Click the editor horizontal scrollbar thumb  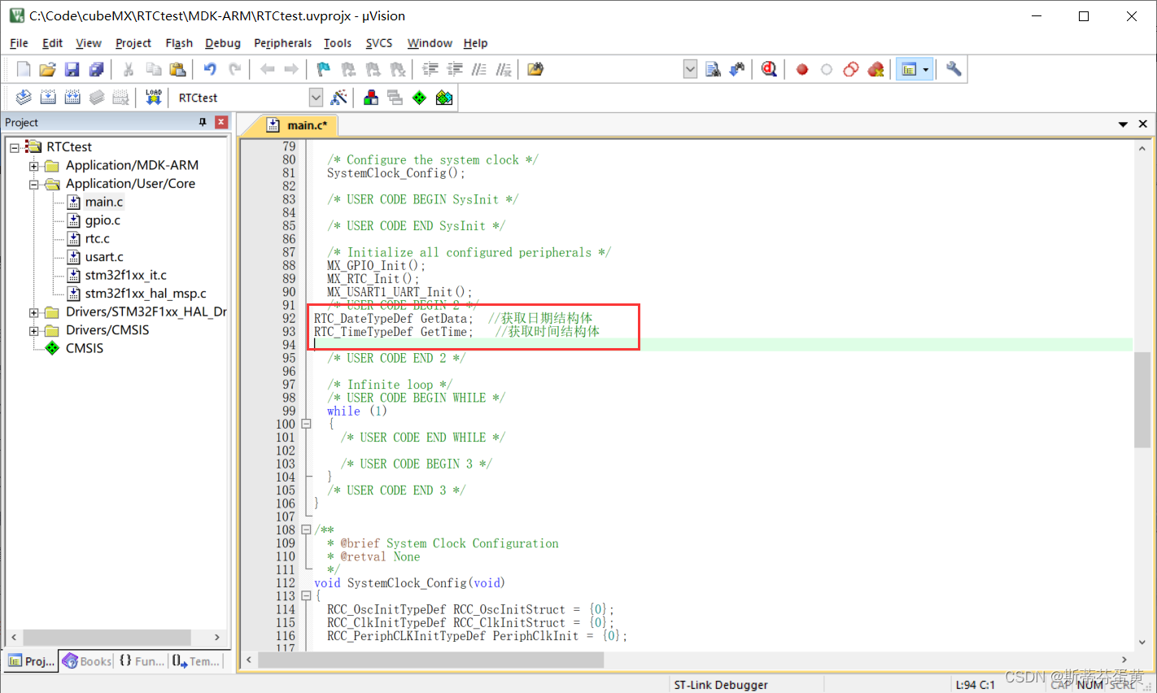coord(431,660)
